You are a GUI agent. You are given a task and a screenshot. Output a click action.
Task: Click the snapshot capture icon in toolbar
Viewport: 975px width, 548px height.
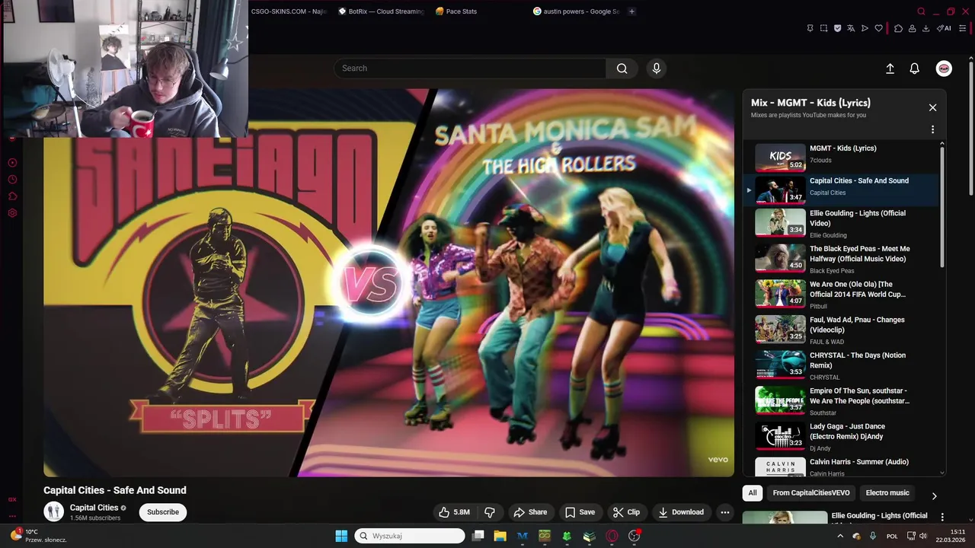pyautogui.click(x=823, y=28)
